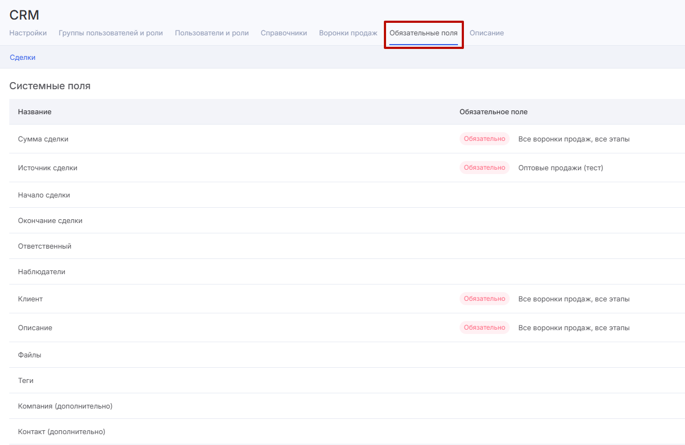Click the Ответственный field row

(45, 246)
